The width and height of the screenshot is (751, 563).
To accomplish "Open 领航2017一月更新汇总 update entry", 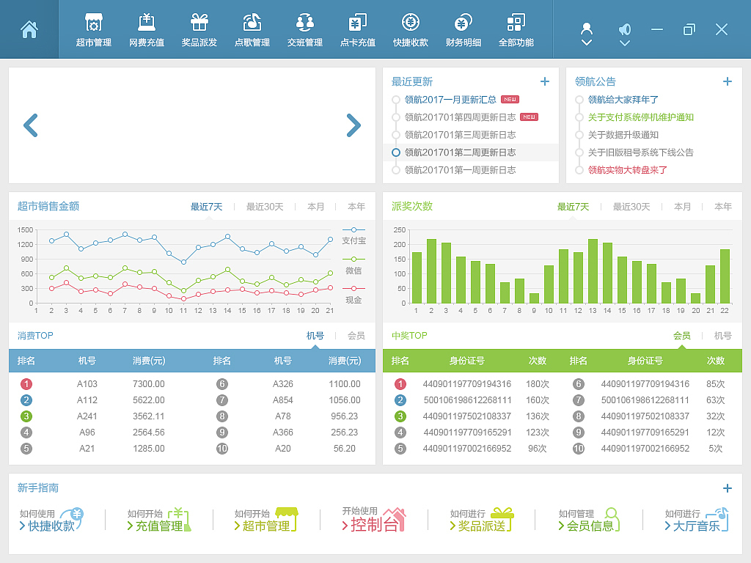I will 450,100.
